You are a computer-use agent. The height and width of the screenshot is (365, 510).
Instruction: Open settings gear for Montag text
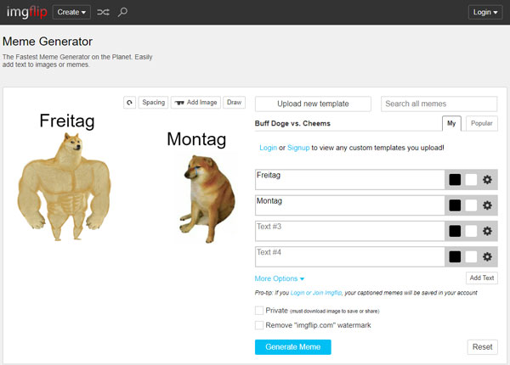[487, 205]
